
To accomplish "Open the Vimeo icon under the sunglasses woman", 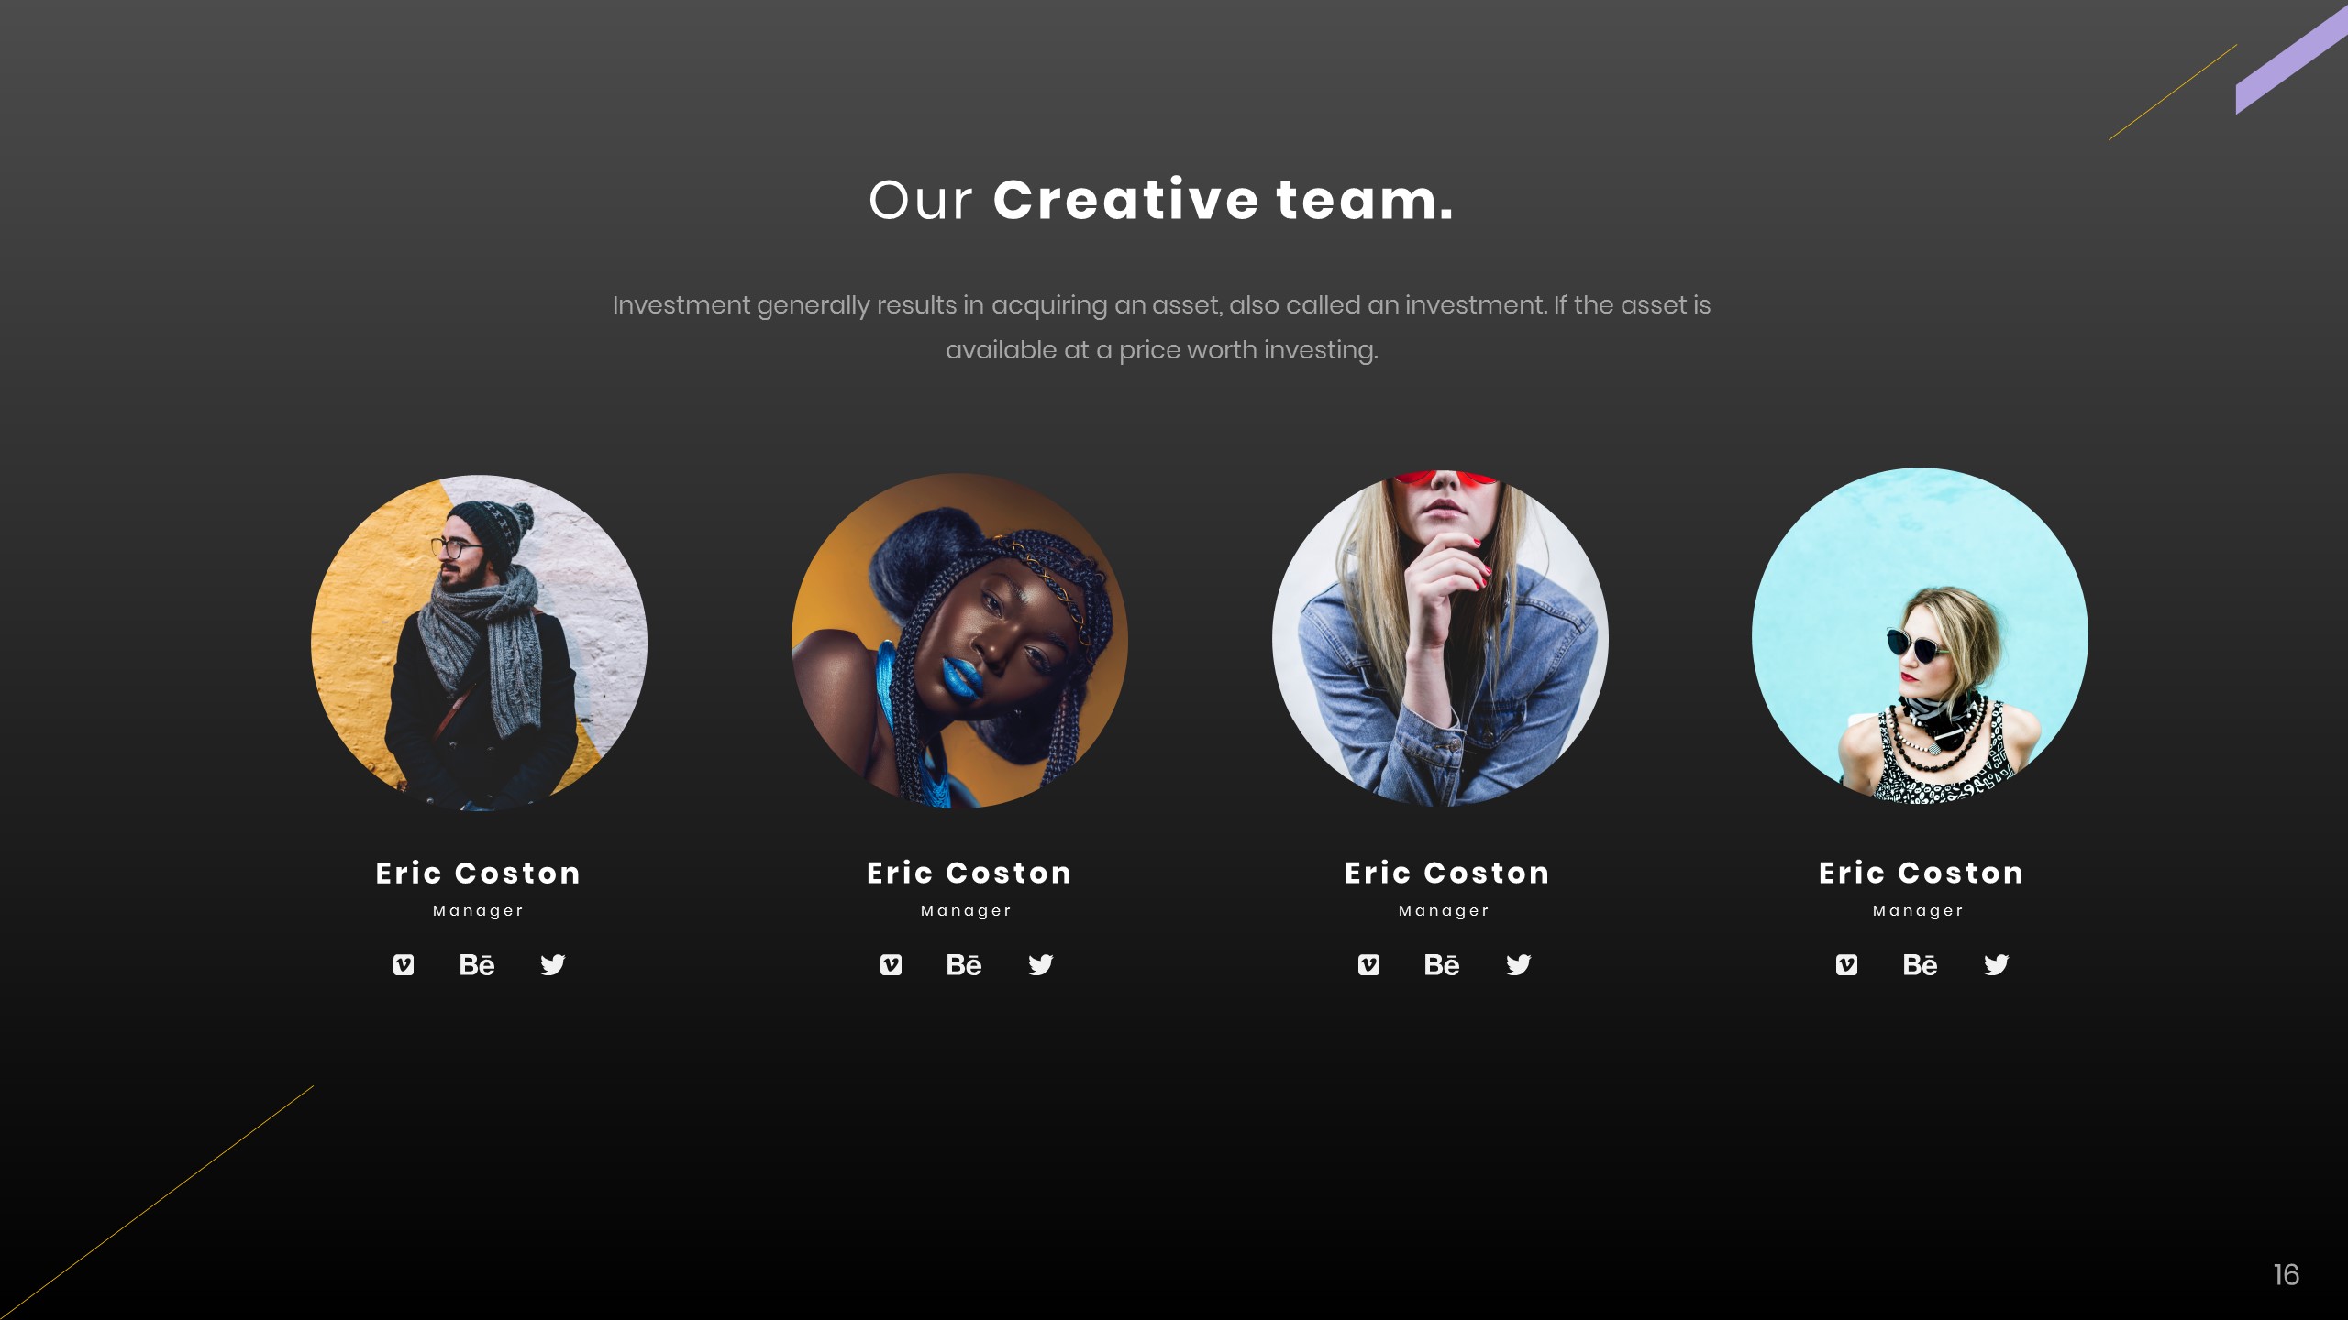I will tap(1846, 964).
